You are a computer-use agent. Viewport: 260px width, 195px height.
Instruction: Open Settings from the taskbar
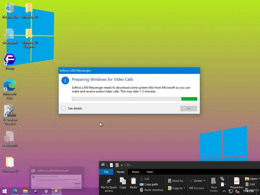pyautogui.click(x=46, y=191)
